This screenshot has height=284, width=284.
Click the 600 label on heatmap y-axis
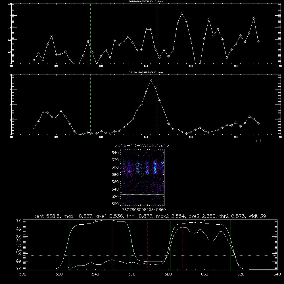115,167
